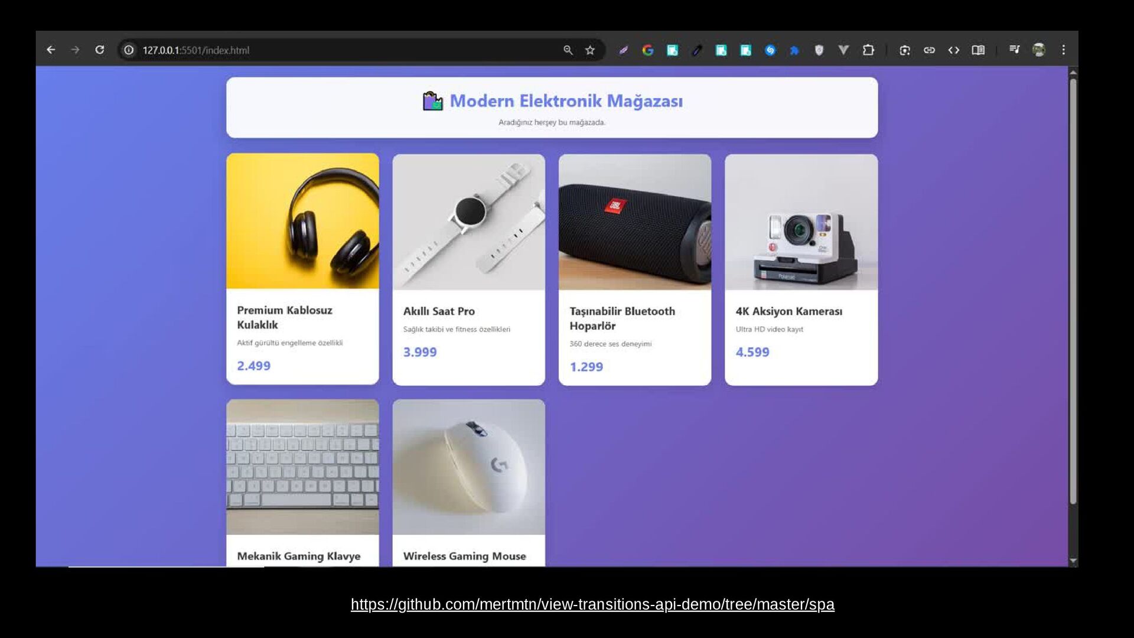Click the browser back arrow
The height and width of the screenshot is (638, 1134).
[x=51, y=50]
